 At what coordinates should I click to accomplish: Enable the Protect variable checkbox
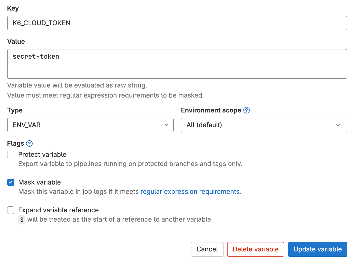tap(11, 154)
